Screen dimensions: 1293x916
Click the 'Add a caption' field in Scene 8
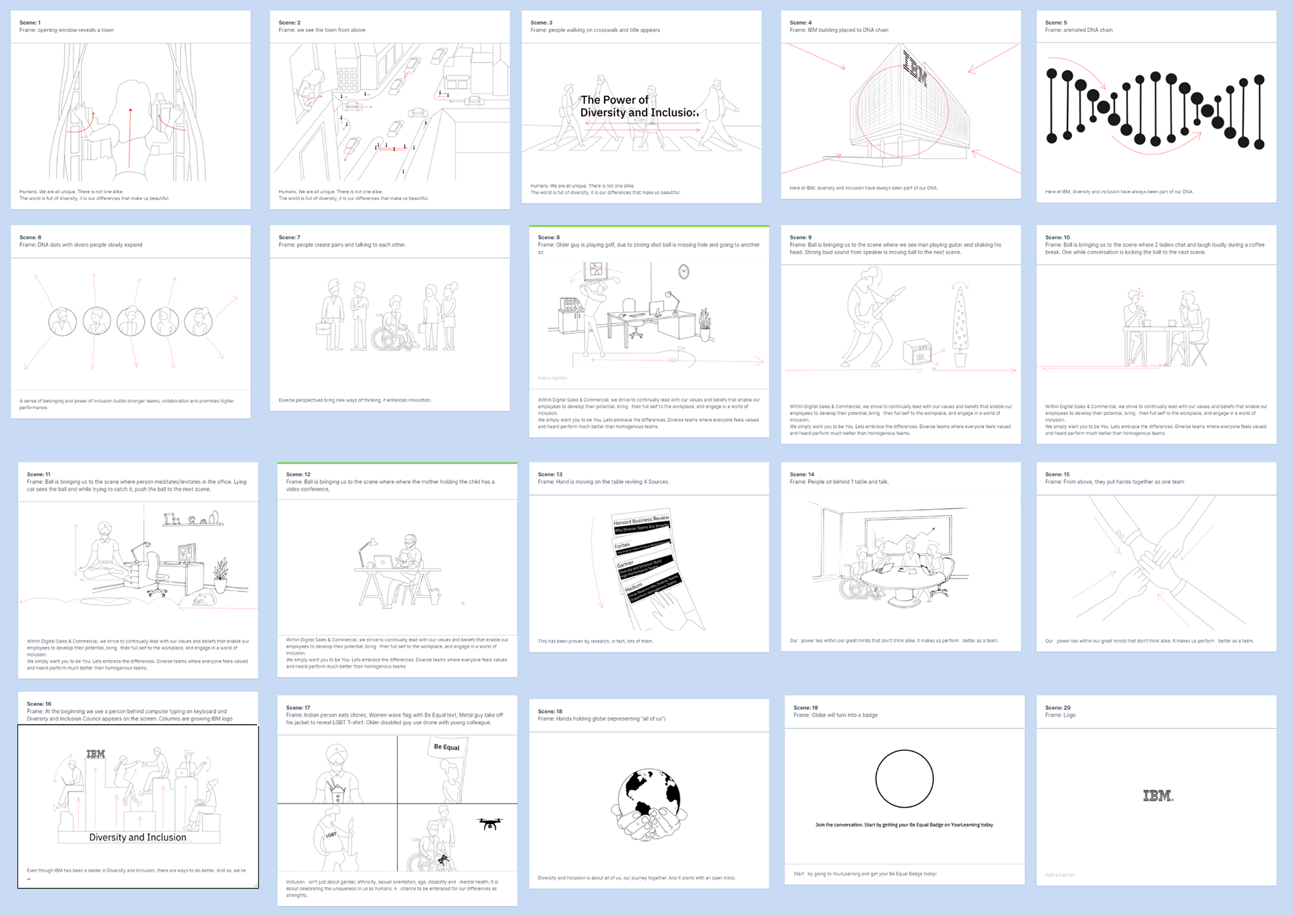pos(553,378)
